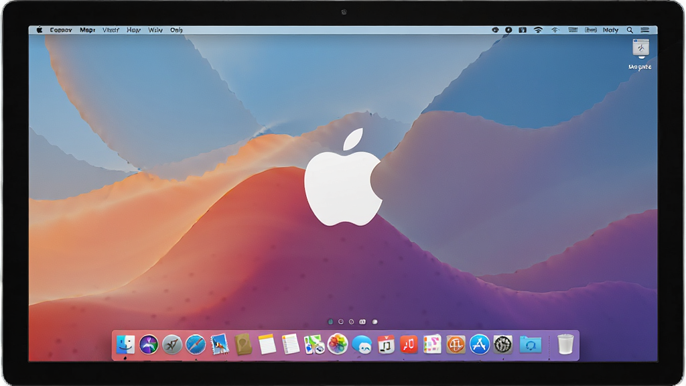
Task: Click the "Mofy" text in menu bar
Action: pyautogui.click(x=610, y=30)
